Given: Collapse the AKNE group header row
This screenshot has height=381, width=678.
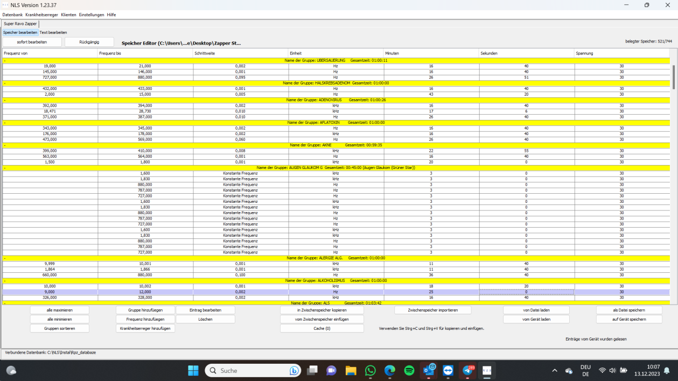Looking at the screenshot, I should click(x=5, y=145).
